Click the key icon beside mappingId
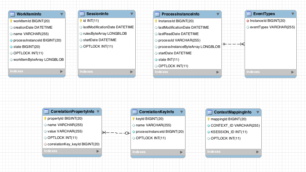The height and width of the screenshot is (172, 306). (x=208, y=119)
